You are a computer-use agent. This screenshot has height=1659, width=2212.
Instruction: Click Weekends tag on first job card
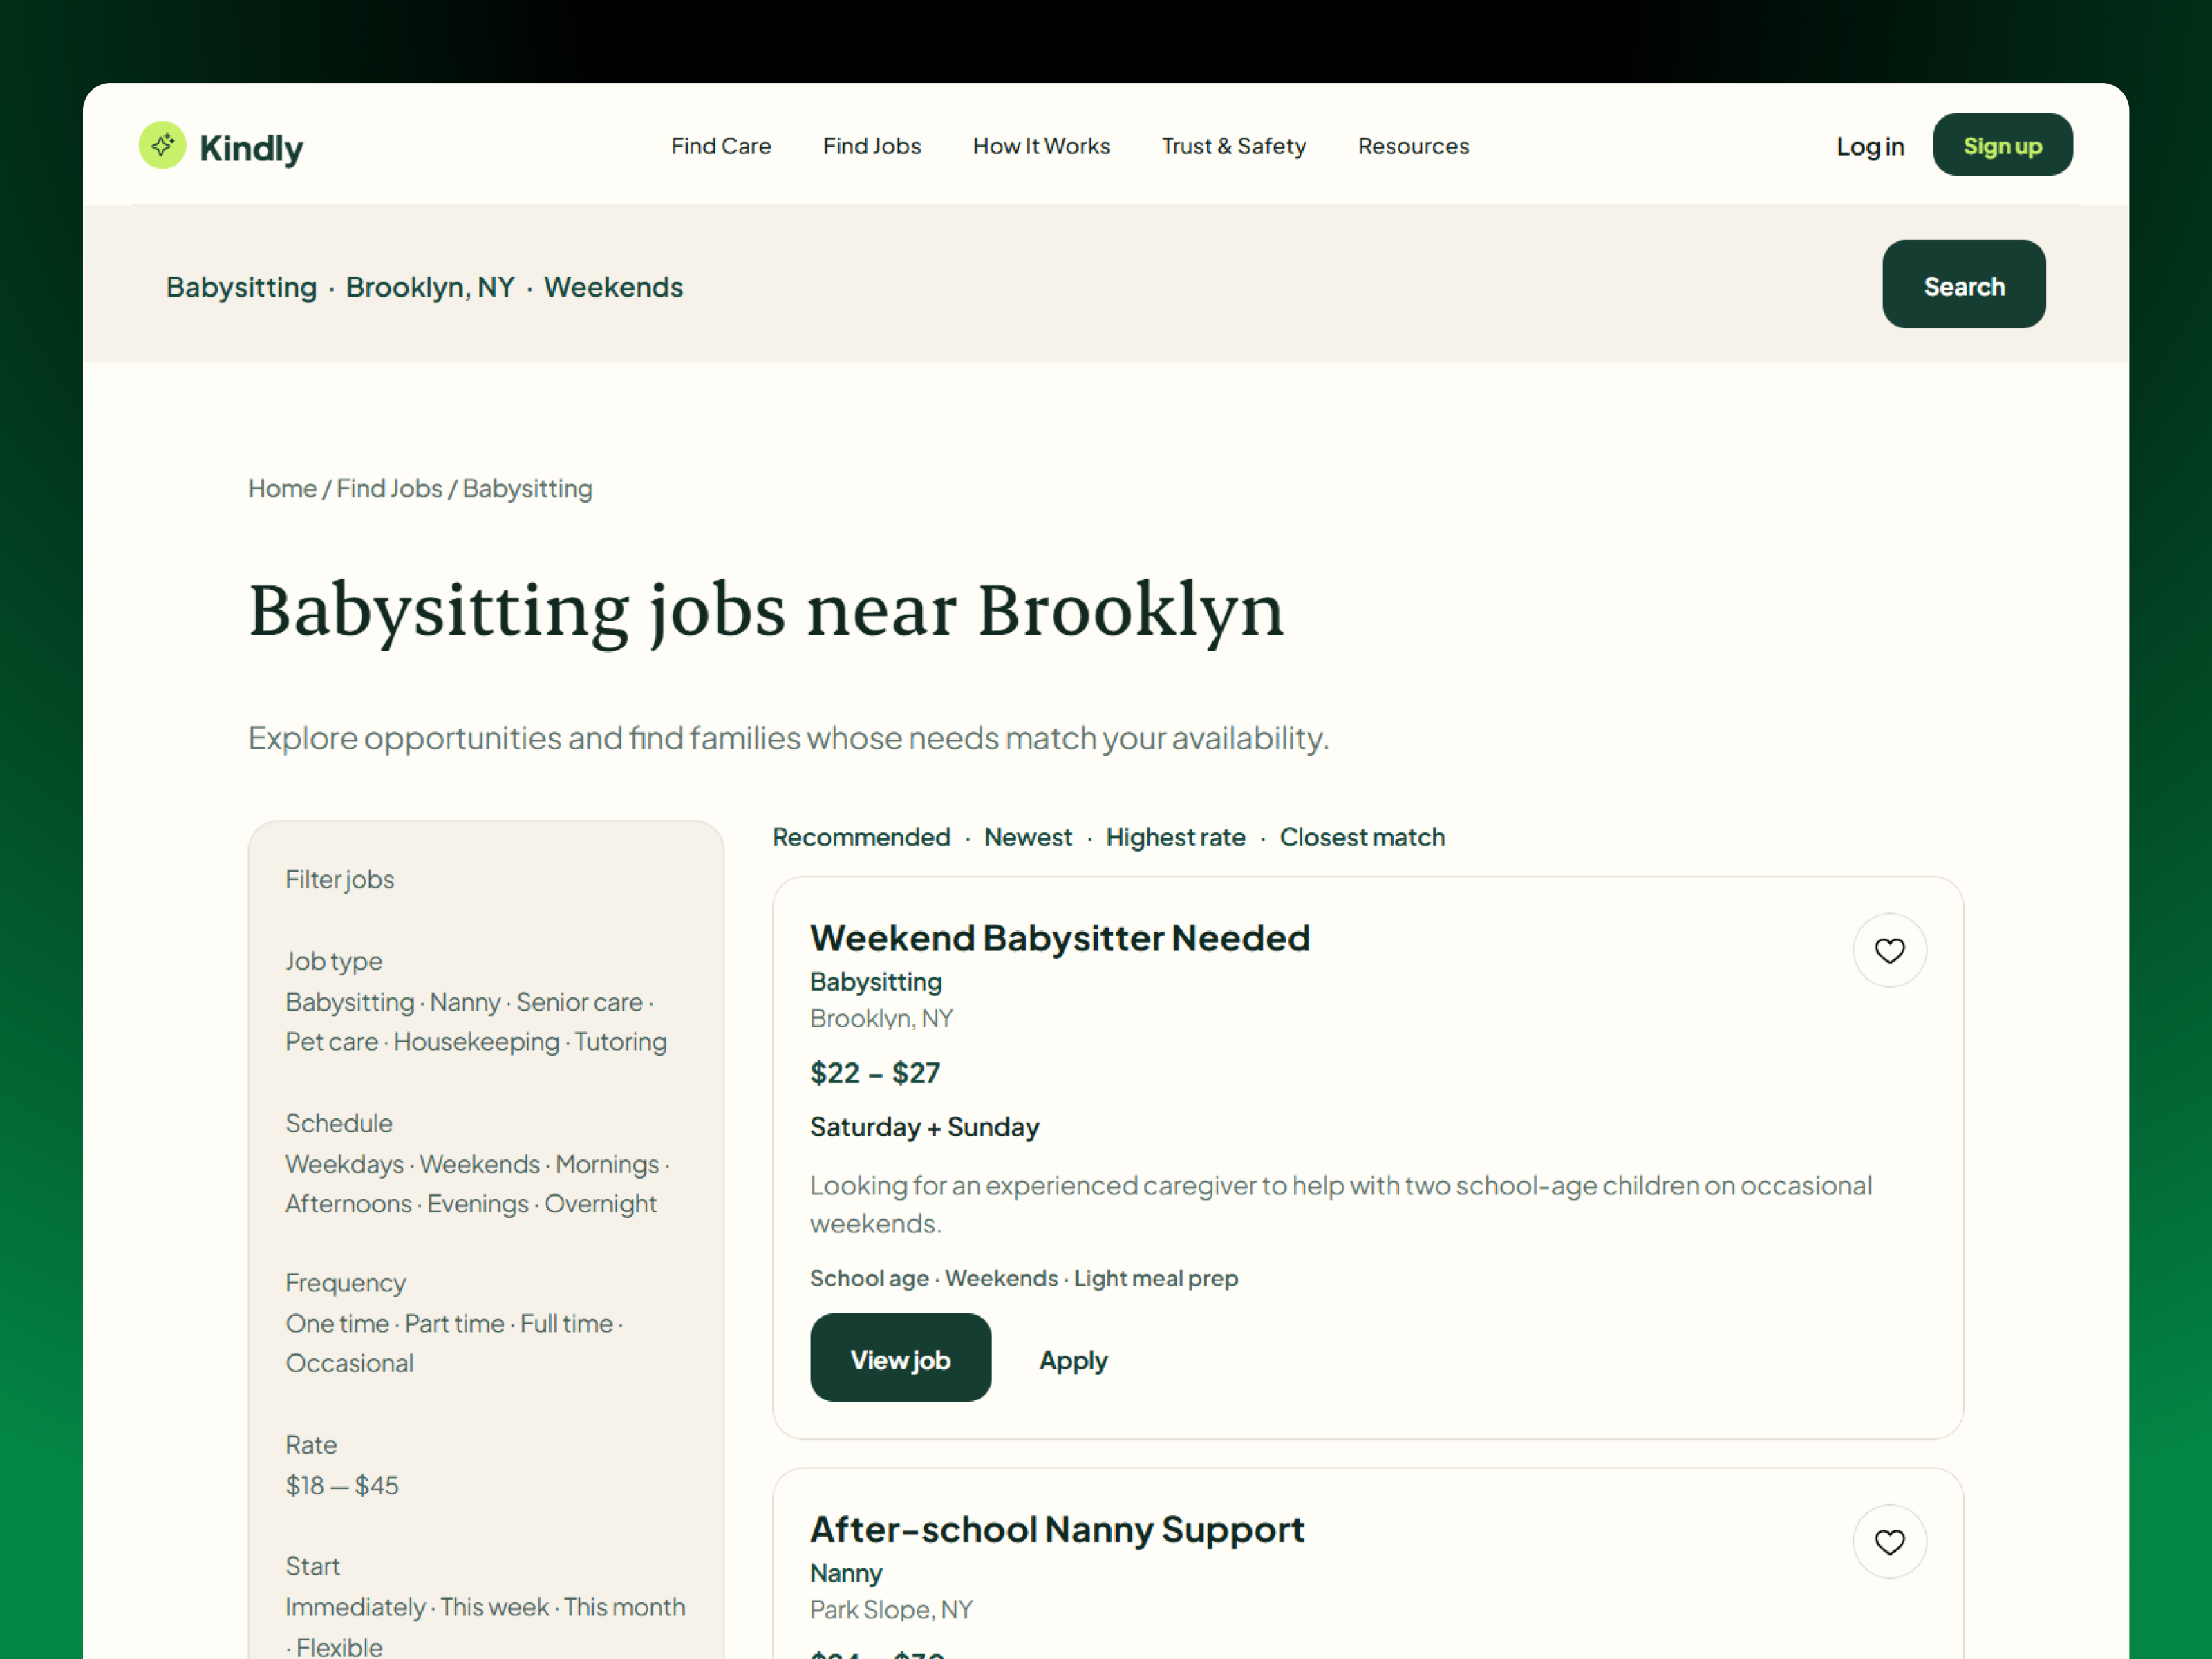[1001, 1278]
